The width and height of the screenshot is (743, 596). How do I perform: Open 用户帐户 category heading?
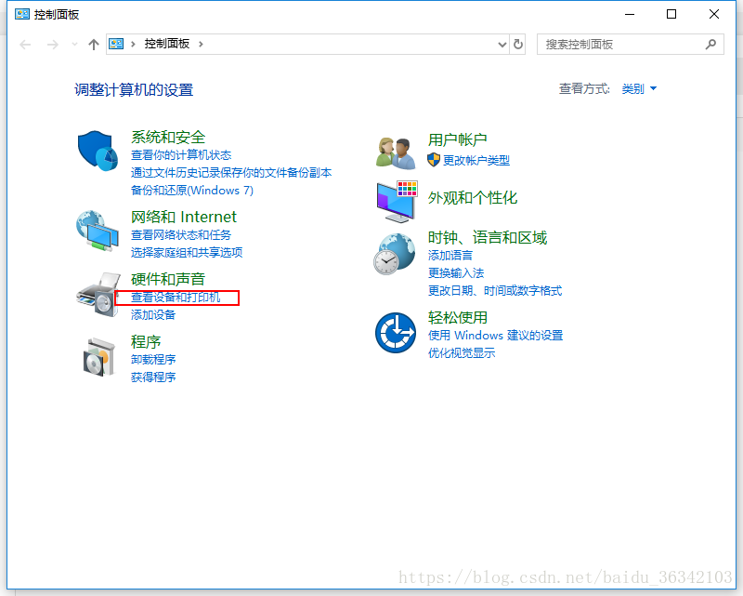coord(457,140)
